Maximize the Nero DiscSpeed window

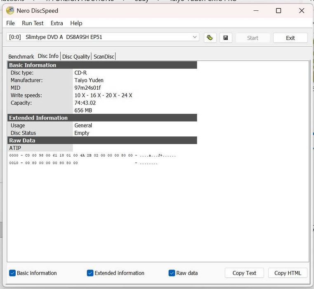pos(279,11)
